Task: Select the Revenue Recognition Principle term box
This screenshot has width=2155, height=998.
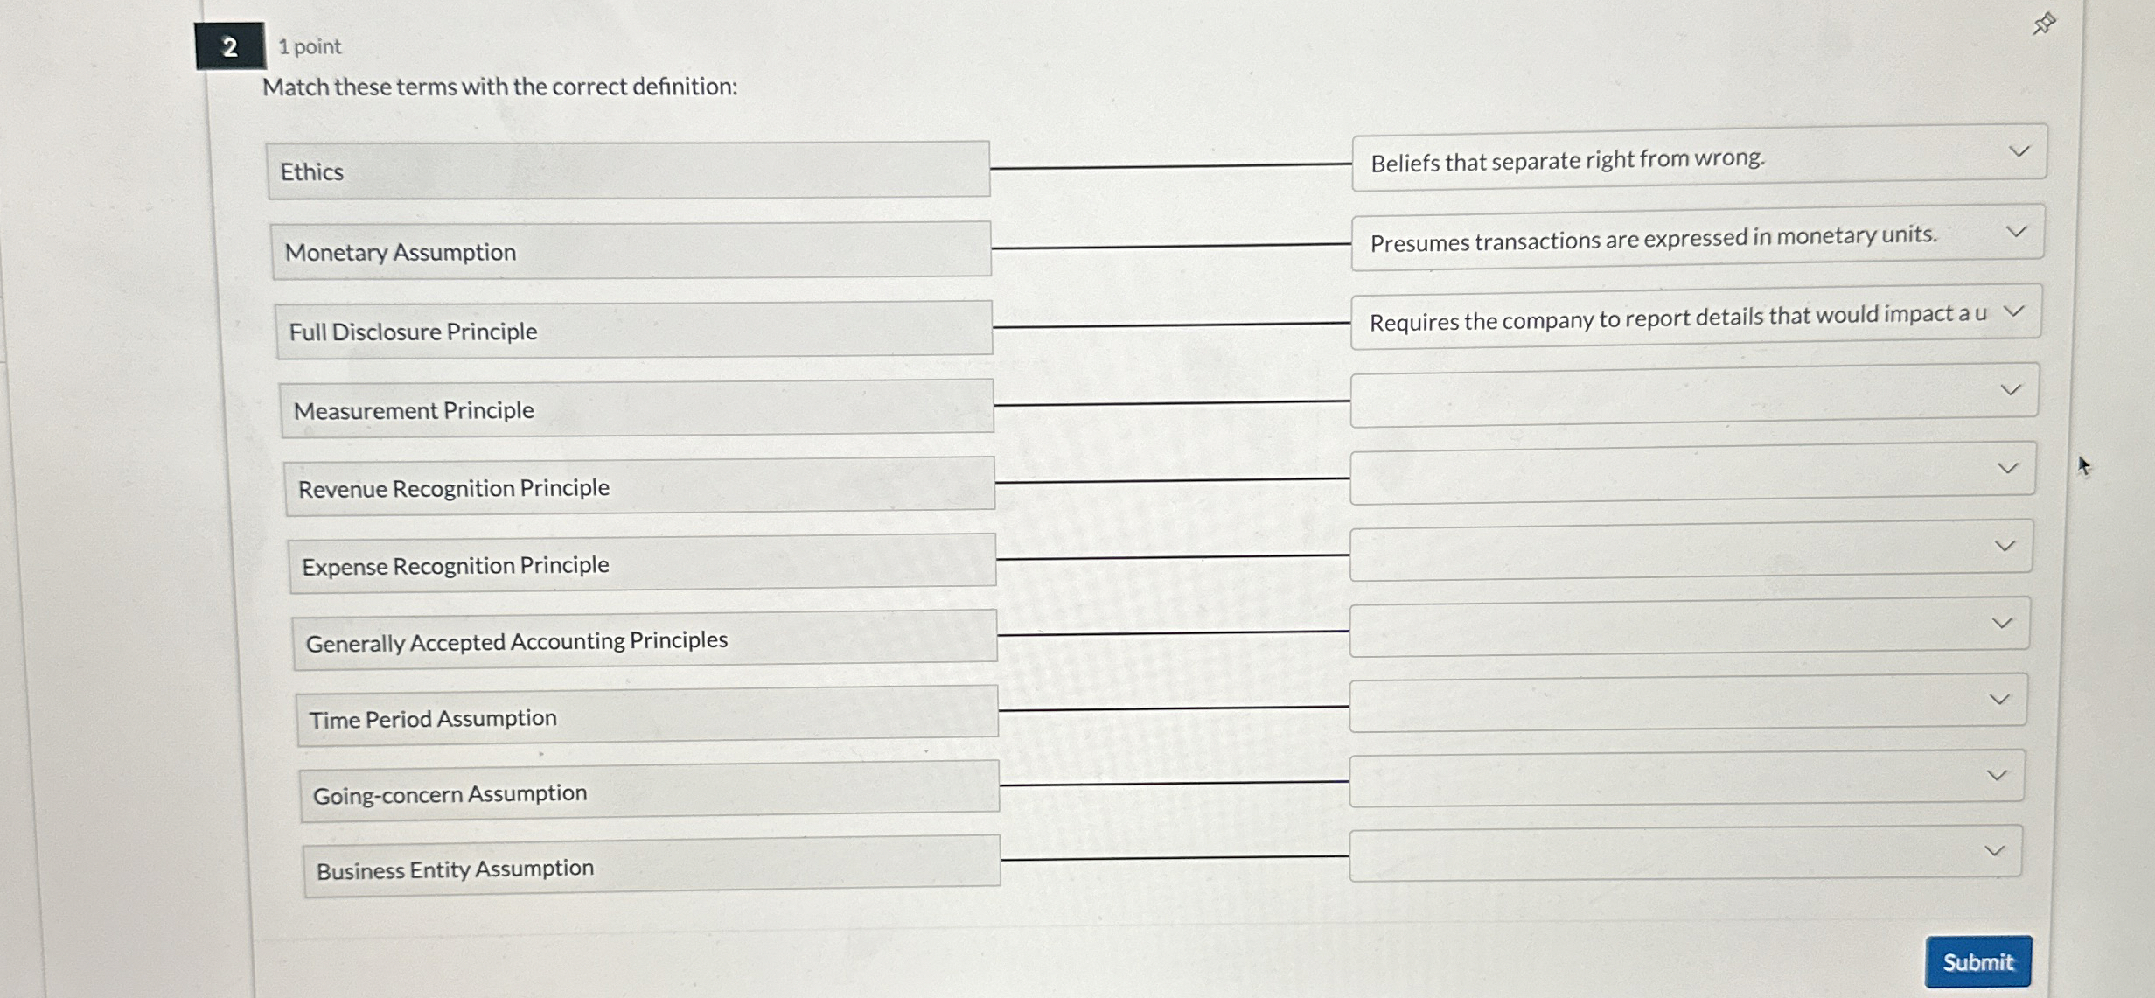Action: [641, 486]
